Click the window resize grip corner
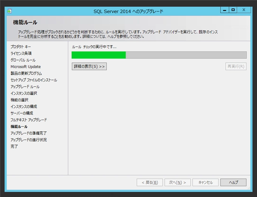257x197 pixels. [249, 188]
